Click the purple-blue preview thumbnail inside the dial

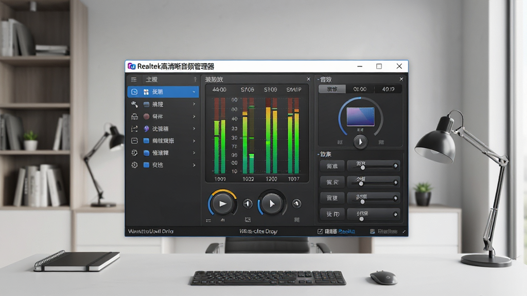(x=360, y=117)
